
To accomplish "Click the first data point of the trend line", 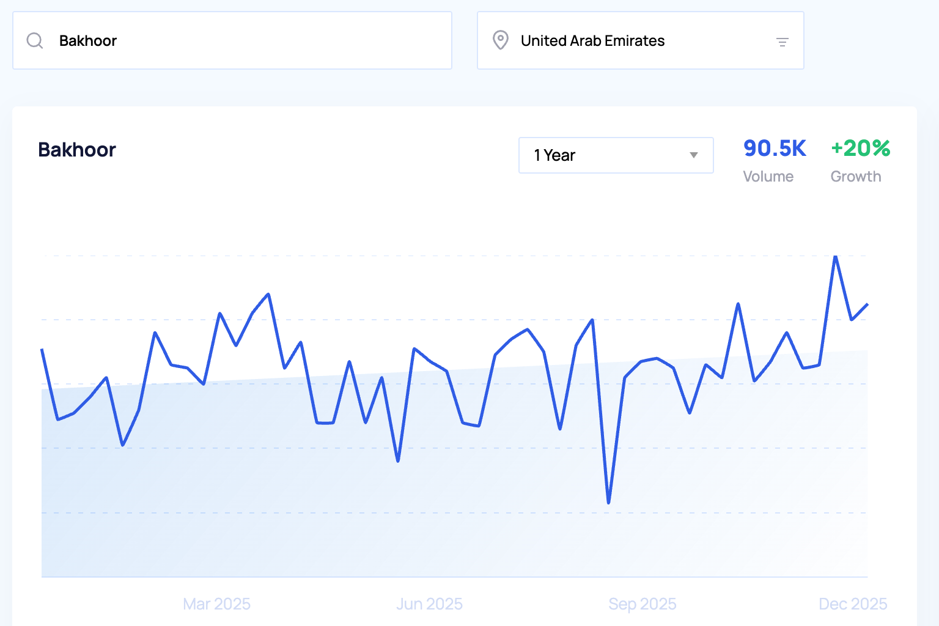I will (42, 350).
